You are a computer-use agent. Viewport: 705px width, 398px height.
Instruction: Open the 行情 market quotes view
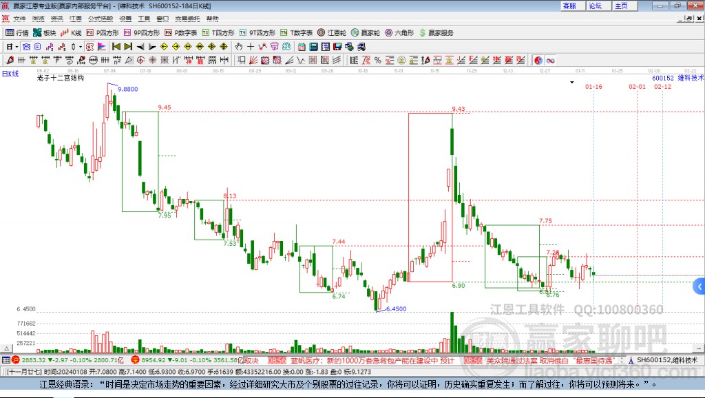coord(17,33)
